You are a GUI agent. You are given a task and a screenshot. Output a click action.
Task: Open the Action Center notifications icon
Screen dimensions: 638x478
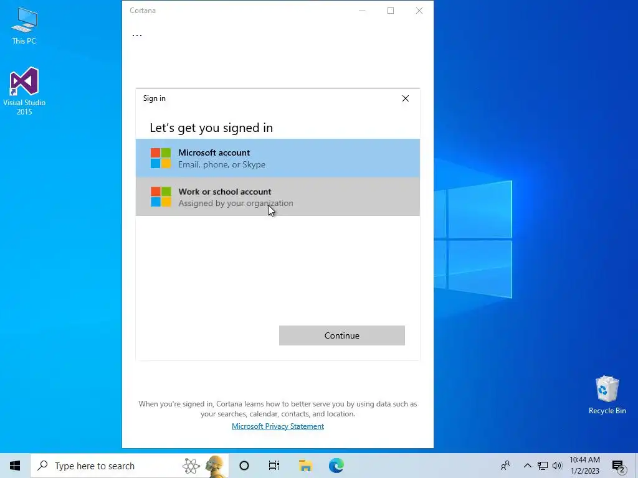[x=619, y=466]
